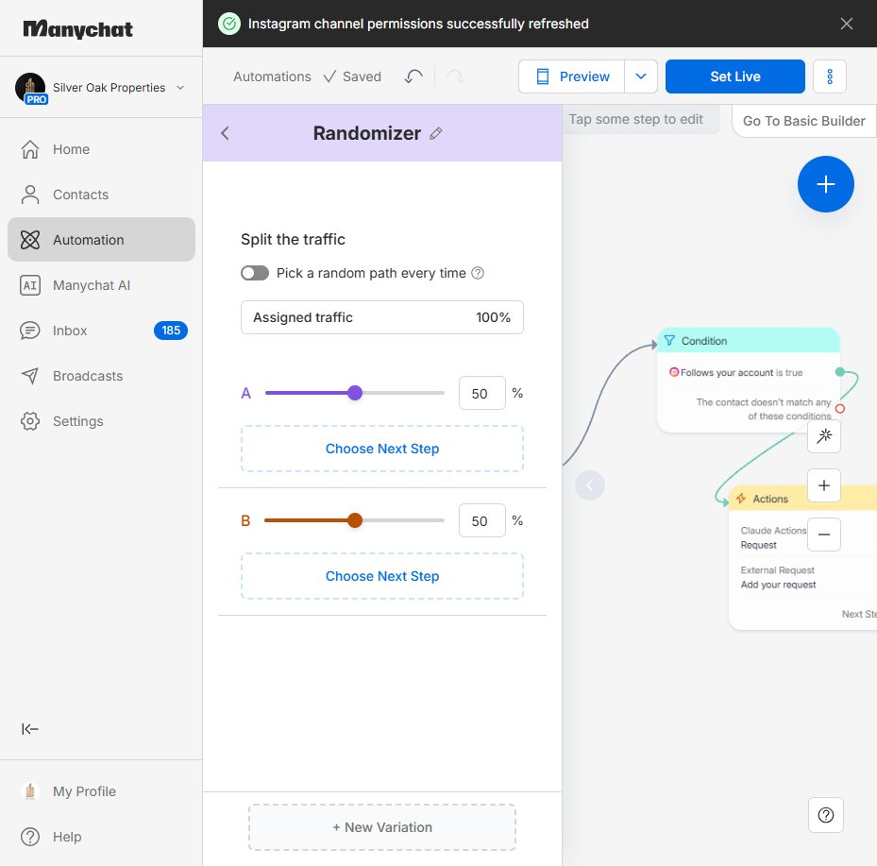The image size is (877, 866).
Task: Edit the Randomizer name with pencil icon
Action: coord(436,134)
